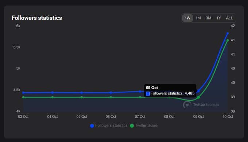Select the 1W time range tab
The width and height of the screenshot is (248, 142).
[x=187, y=18]
